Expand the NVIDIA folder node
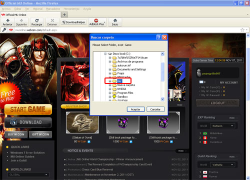This screenshot has height=180, width=250. point(110,89)
